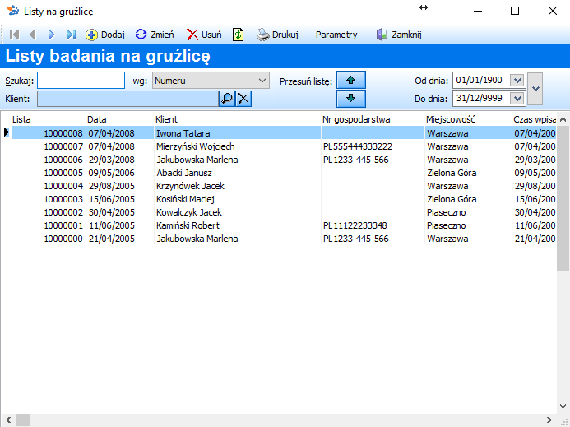Click farm number PL11122233348
The image size is (570, 427).
coord(355,225)
